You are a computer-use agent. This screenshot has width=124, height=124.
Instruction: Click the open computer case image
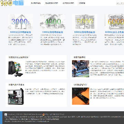16,96
